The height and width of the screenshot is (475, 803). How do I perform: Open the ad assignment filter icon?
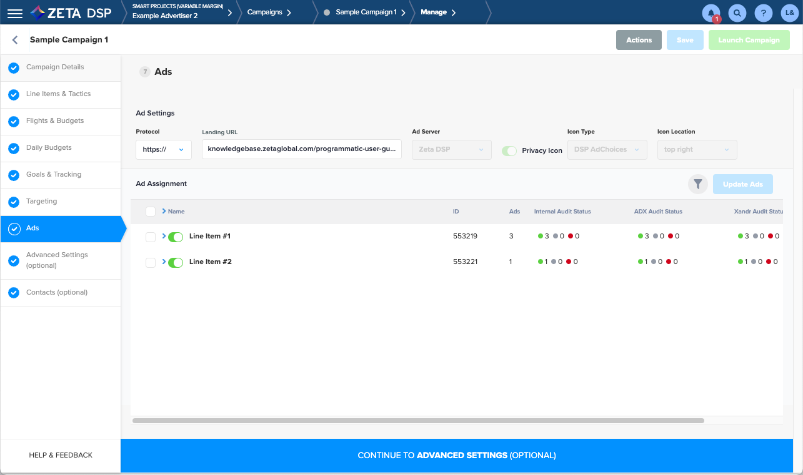click(698, 184)
